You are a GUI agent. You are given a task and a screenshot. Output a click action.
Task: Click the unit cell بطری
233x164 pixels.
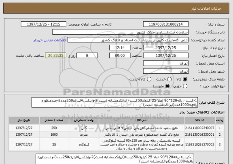[84, 135]
